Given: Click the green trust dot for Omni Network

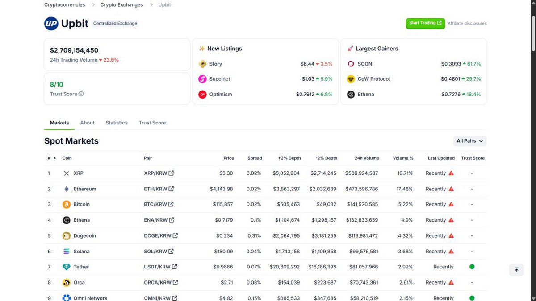Looking at the screenshot, I should point(472,298).
